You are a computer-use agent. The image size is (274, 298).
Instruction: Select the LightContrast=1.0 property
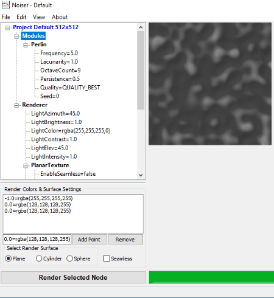[54, 139]
